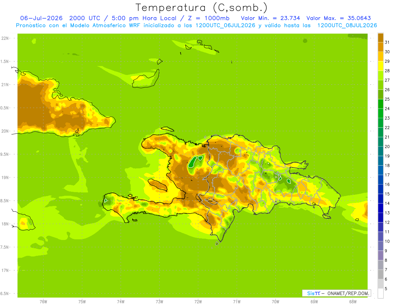The height and width of the screenshot is (306, 396).
Task: Click the "1.5N" latitude label
Action: [x=5, y=61]
